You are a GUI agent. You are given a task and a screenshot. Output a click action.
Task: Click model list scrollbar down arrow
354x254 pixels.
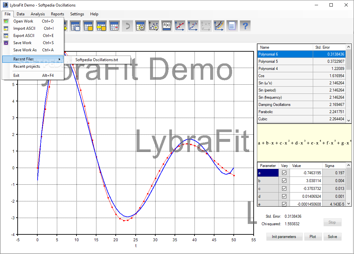348,120
